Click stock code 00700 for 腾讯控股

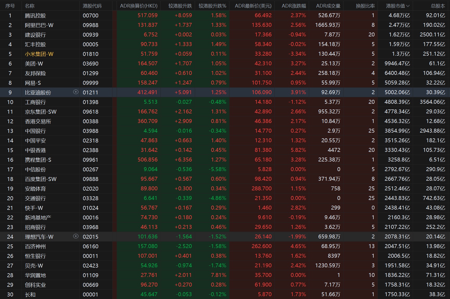pos(91,16)
